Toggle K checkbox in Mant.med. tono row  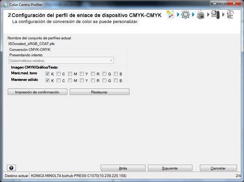tap(47, 74)
